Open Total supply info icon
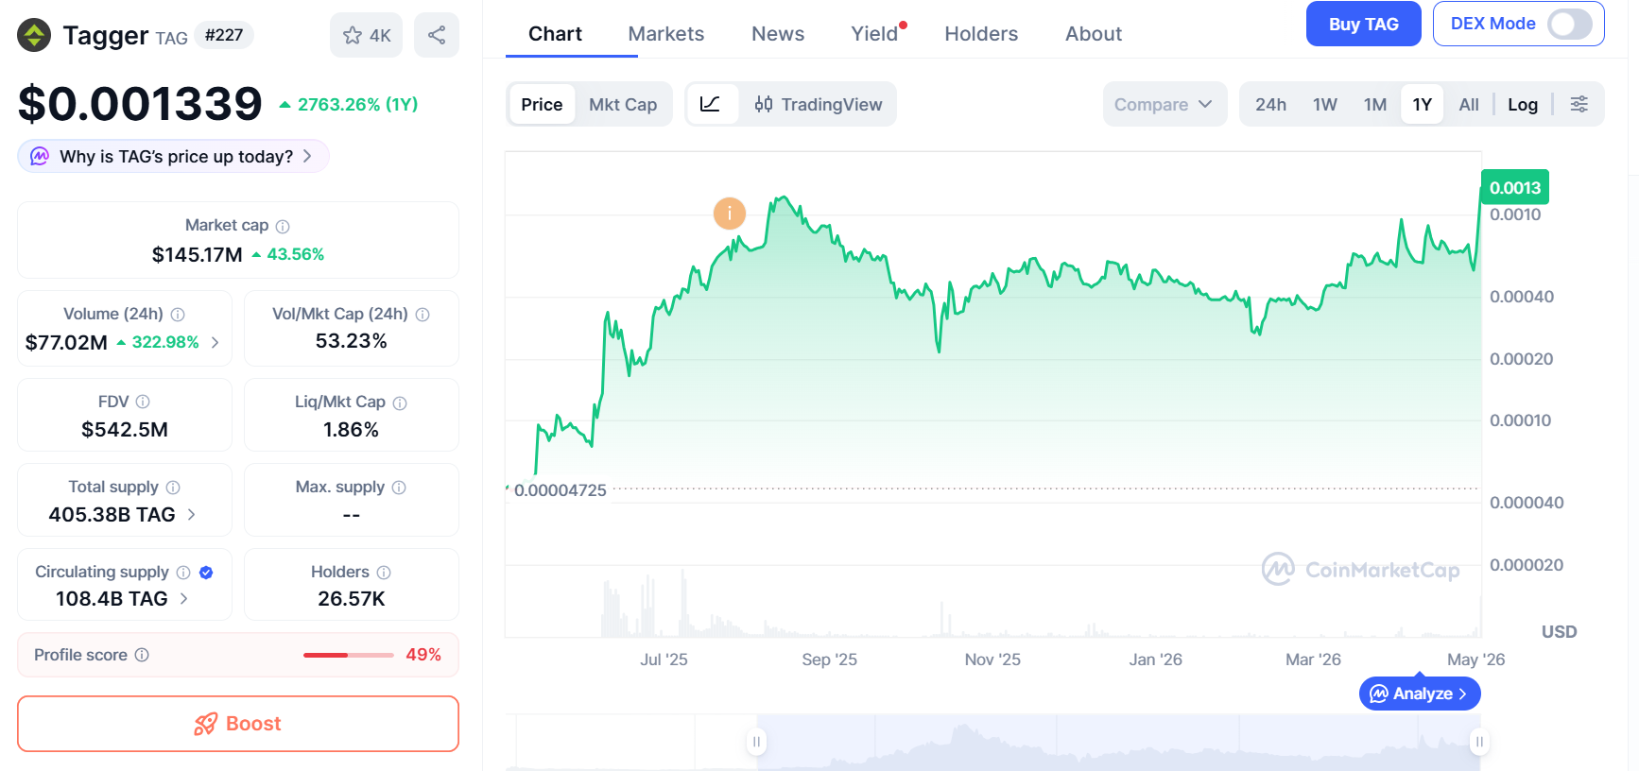 pos(173,488)
